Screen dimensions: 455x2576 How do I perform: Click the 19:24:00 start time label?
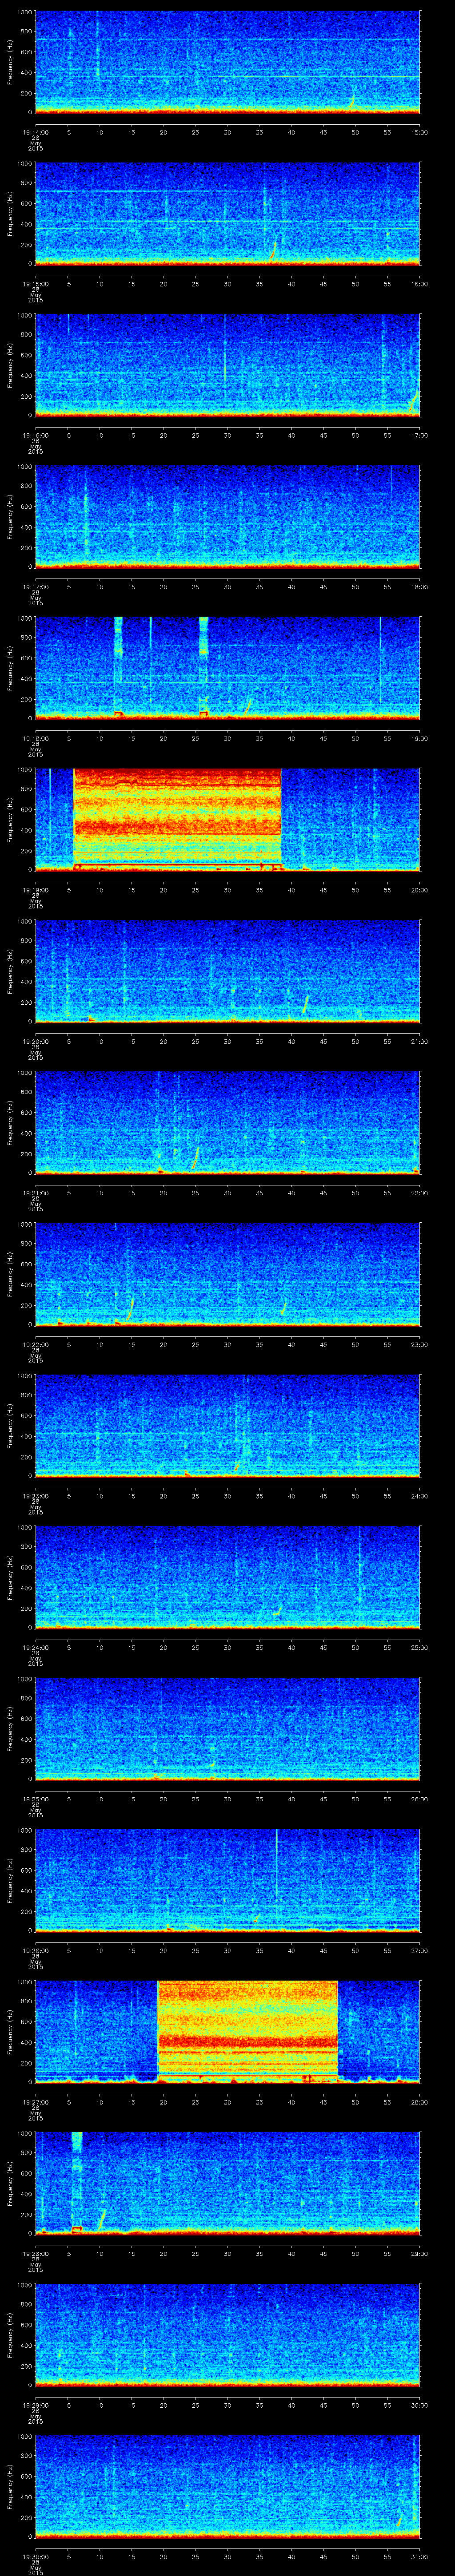pos(35,1647)
